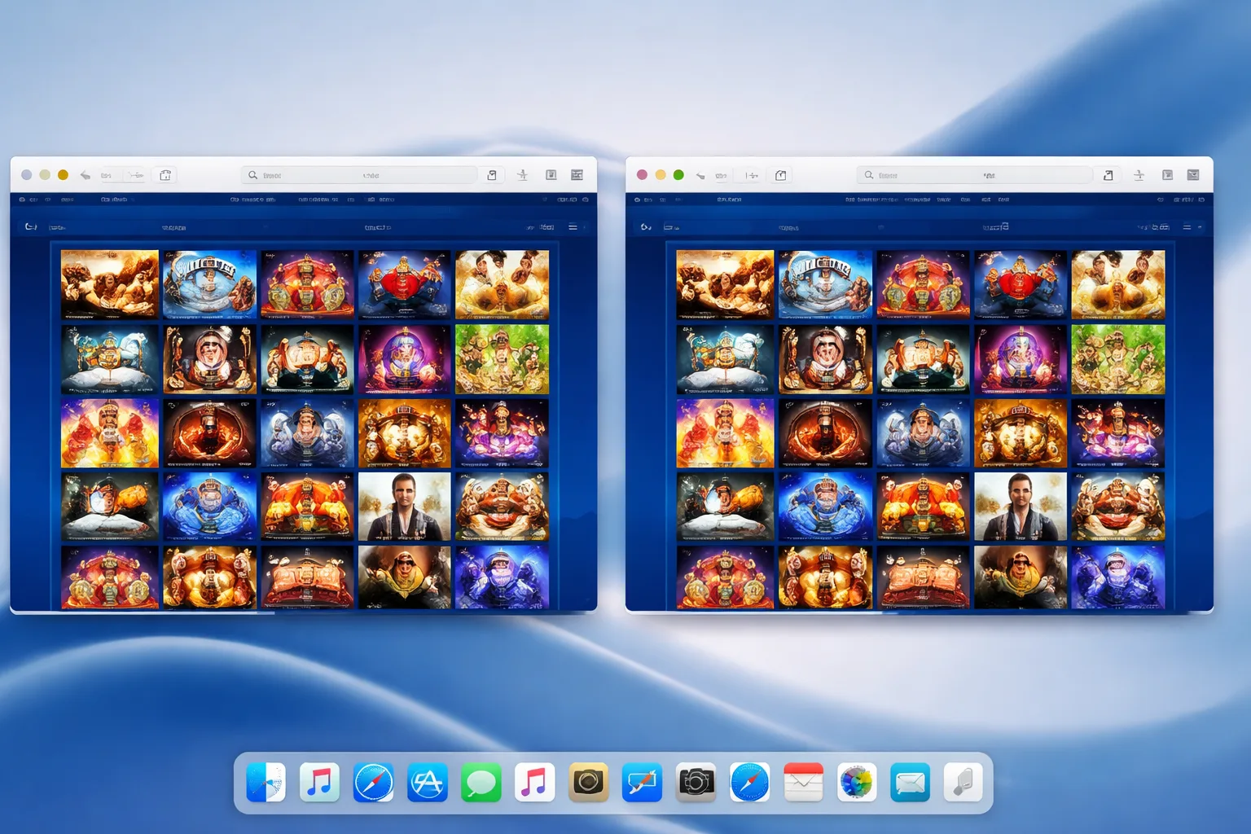The image size is (1251, 834).
Task: Select the sunglasses man thumbnail in right window
Action: [1021, 577]
